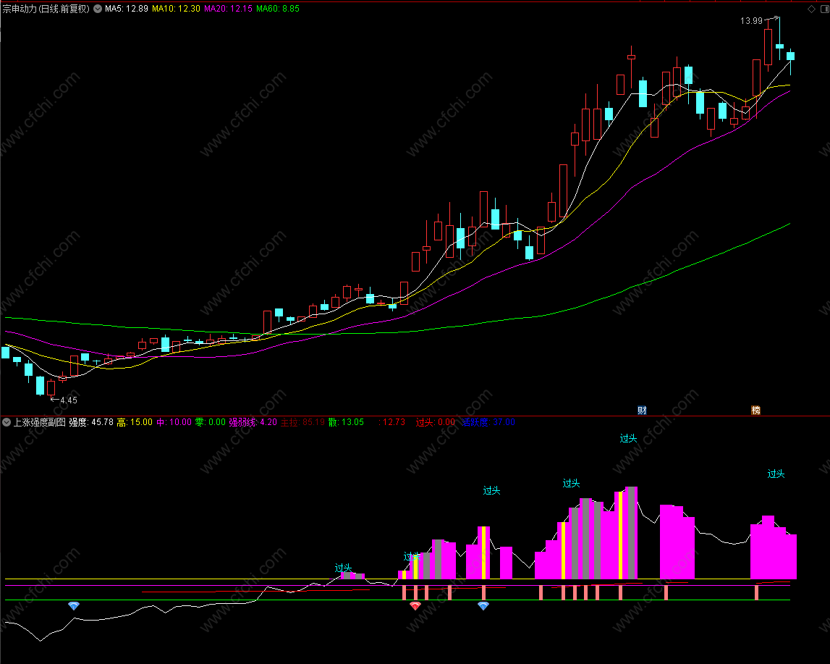Image resolution: width=830 pixels, height=664 pixels.
Task: Click the leftmost blue diamond signal marker
Action: point(74,606)
